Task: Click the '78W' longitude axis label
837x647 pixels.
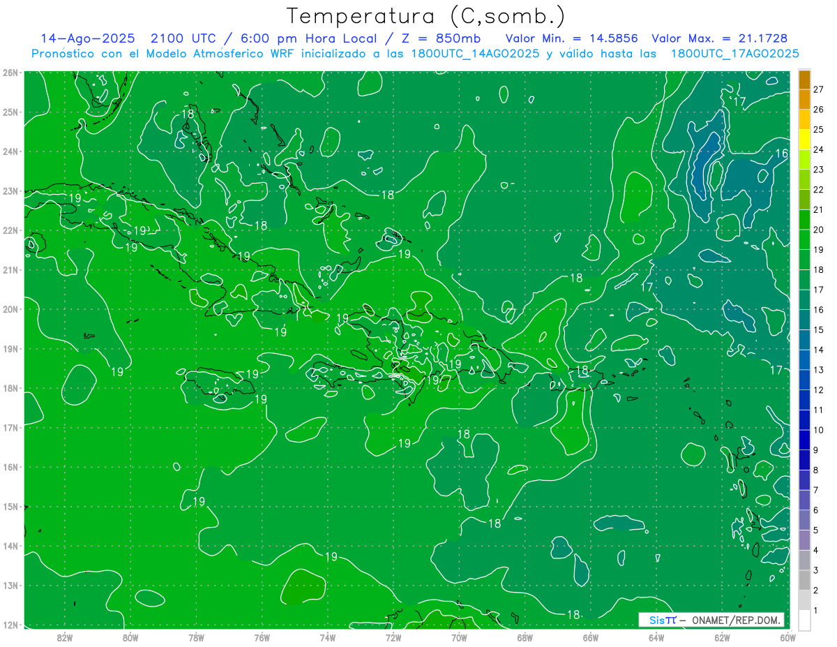Action: coord(196,637)
